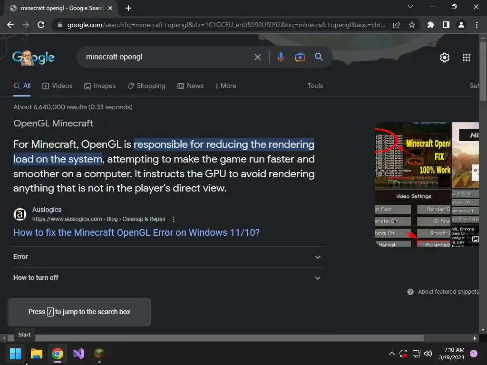Click the vertical scrollbar down arrow
The image size is (487, 365).
click(483, 330)
